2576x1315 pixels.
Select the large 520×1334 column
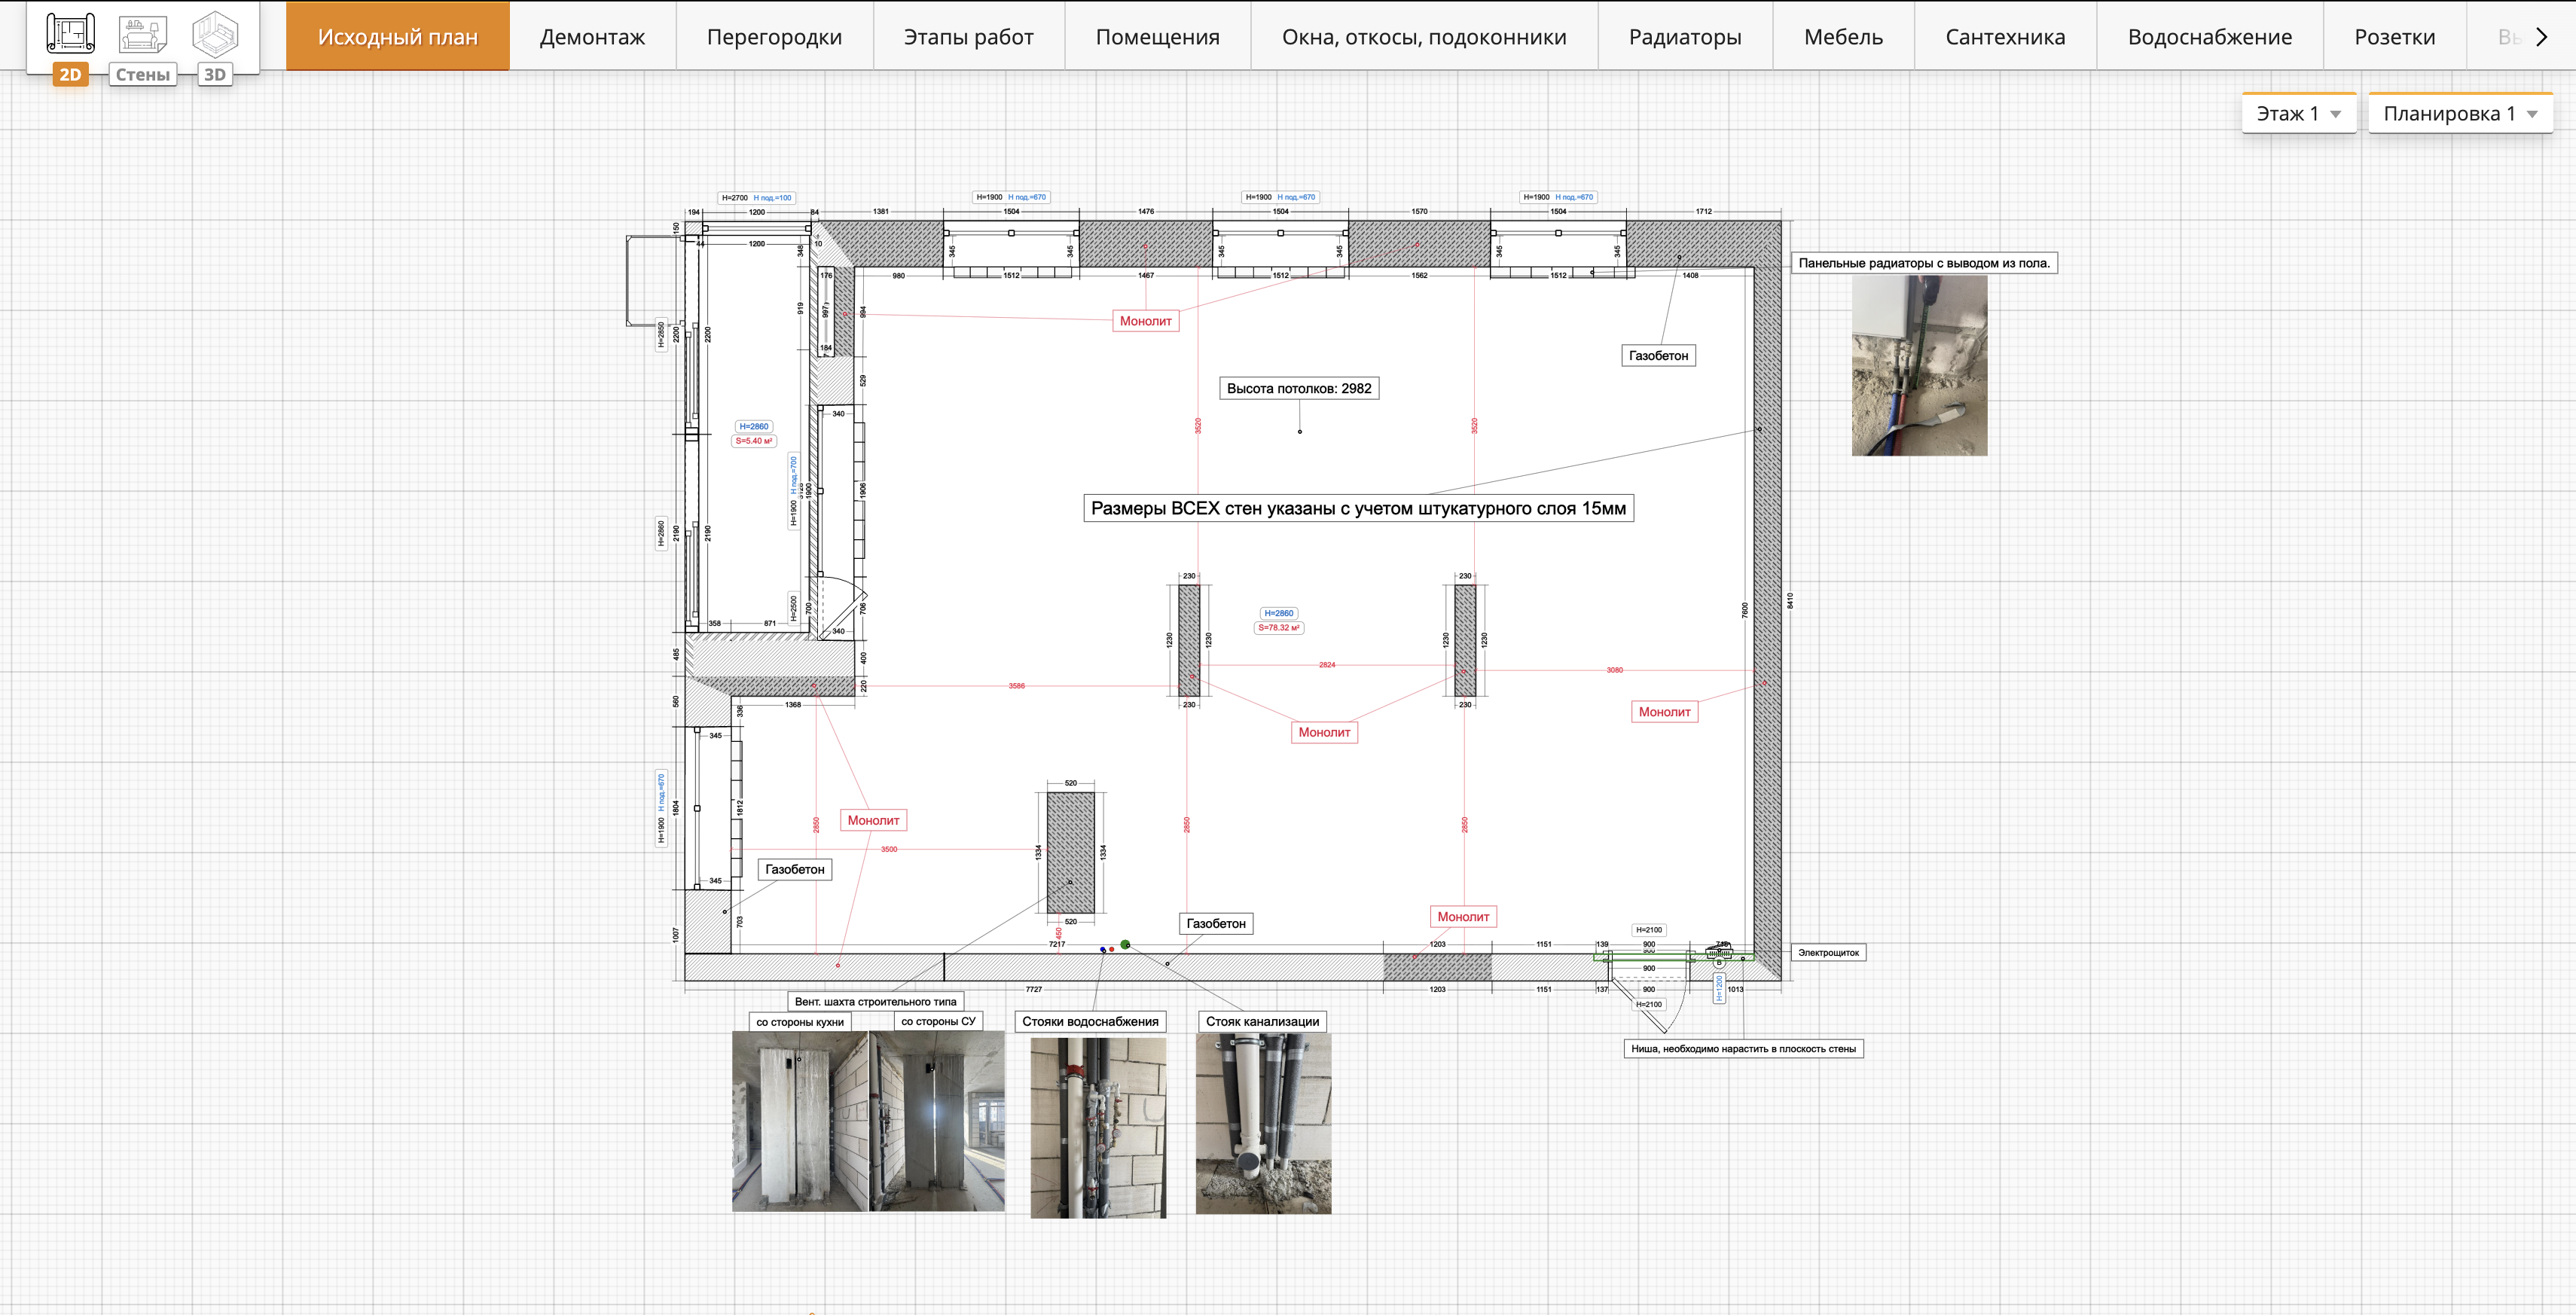click(x=1070, y=852)
